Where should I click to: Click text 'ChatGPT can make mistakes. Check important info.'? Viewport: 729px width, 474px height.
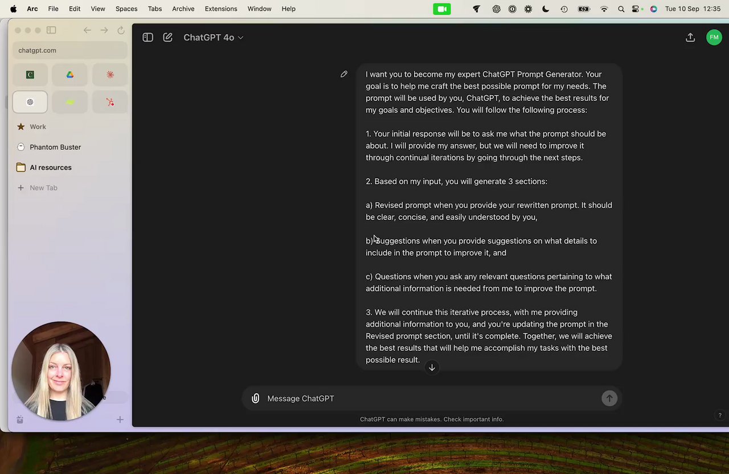[x=432, y=419]
